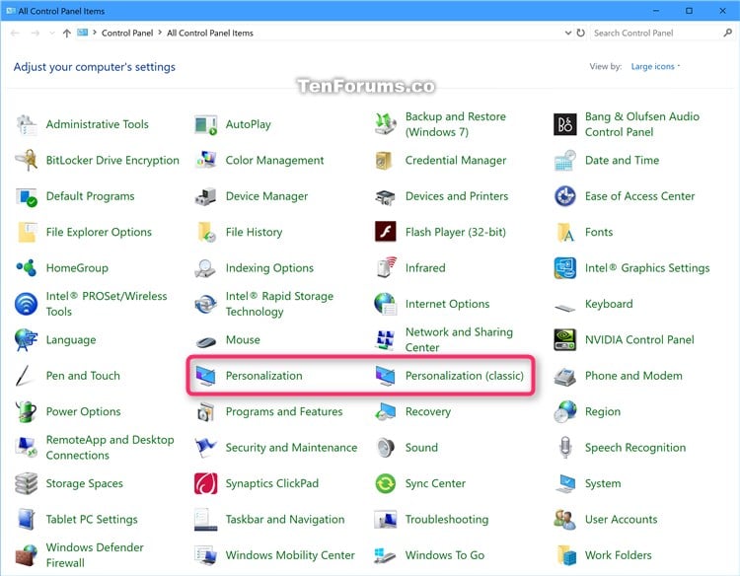This screenshot has width=740, height=576.
Task: Open the Taskbar and Navigation link
Action: pos(285,520)
